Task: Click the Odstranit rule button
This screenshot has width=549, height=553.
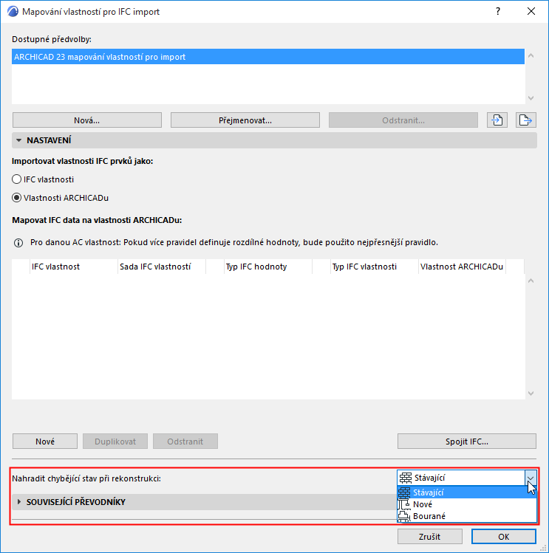Action: tap(185, 442)
